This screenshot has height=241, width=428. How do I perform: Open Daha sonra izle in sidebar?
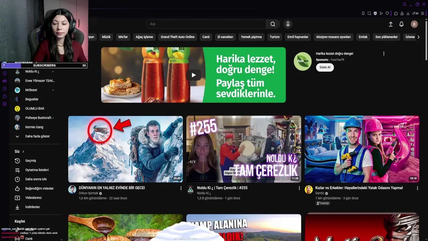click(x=35, y=179)
